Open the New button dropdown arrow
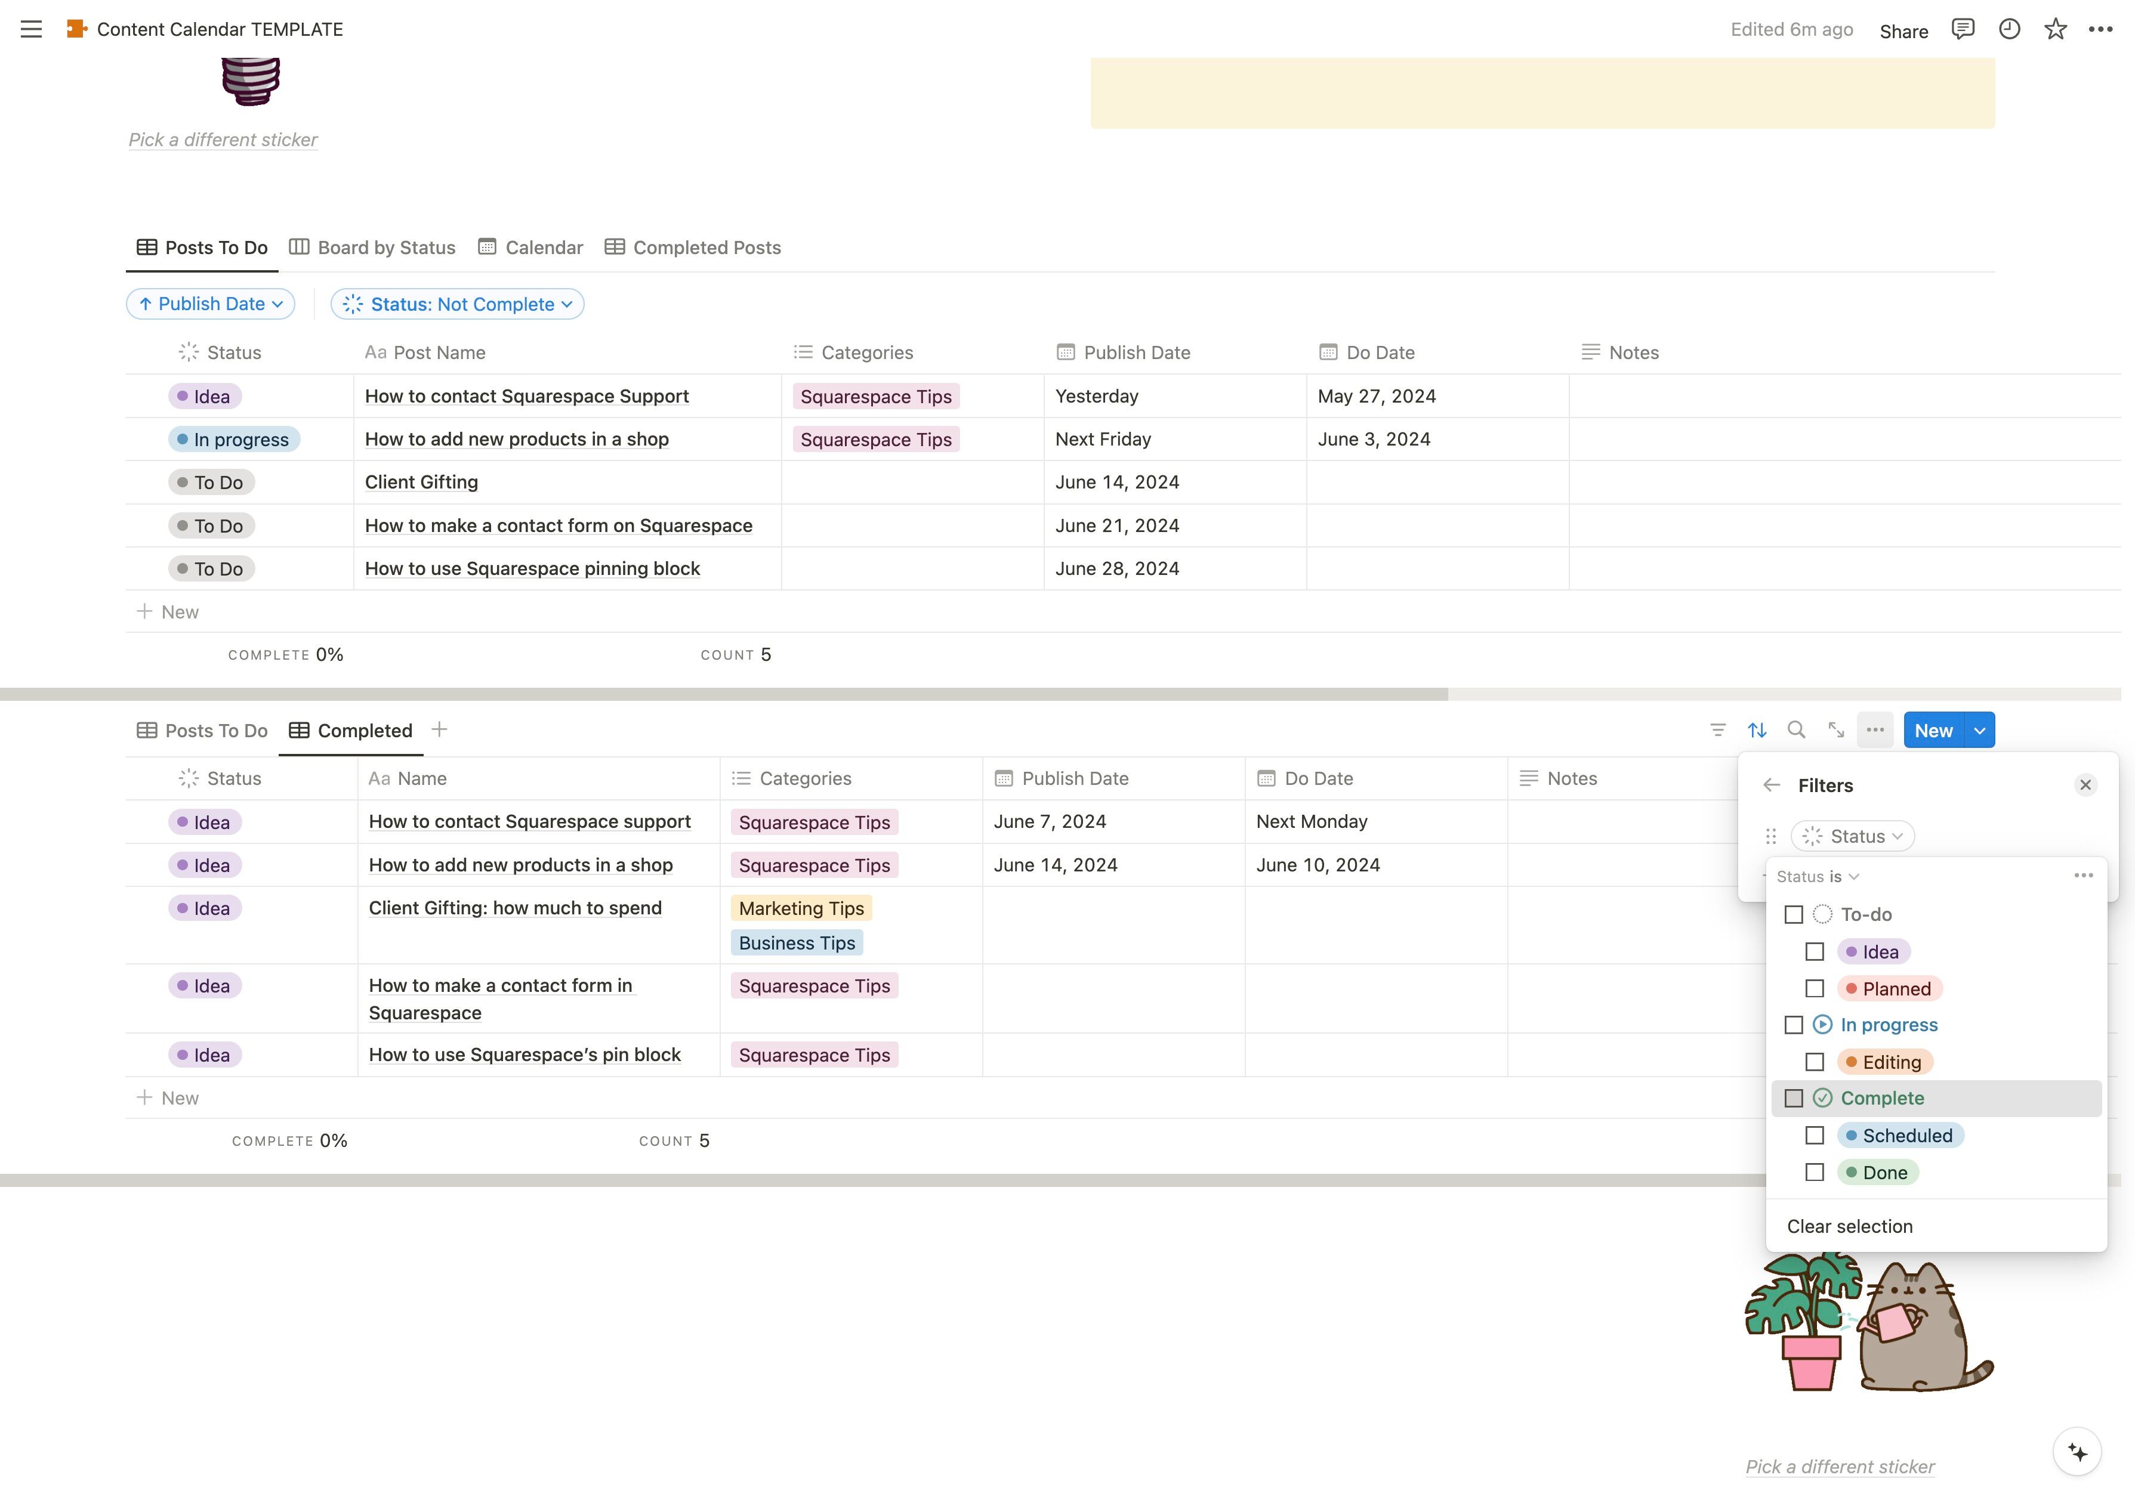Screen dimensions: 2135x1509 [x=1980, y=731]
